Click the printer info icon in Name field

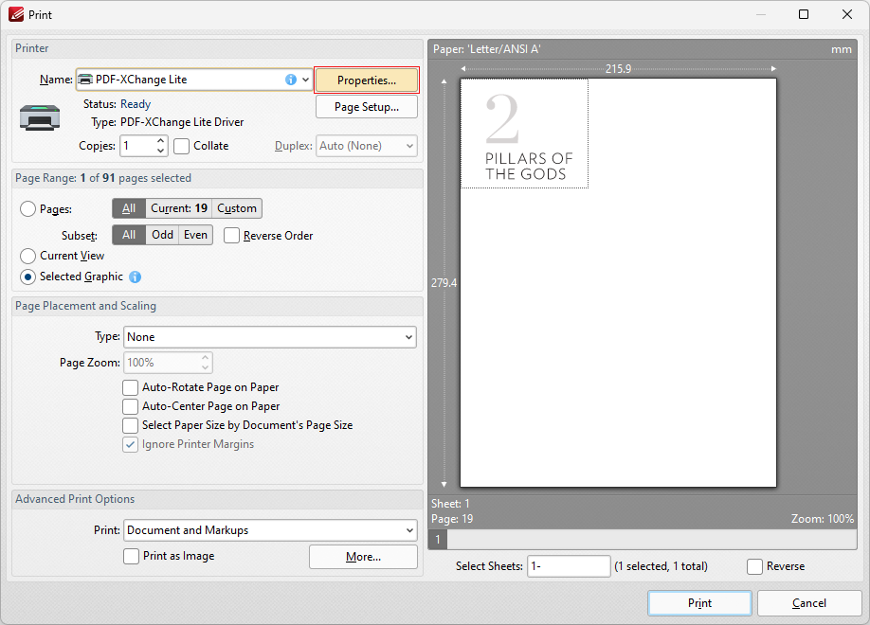point(291,80)
